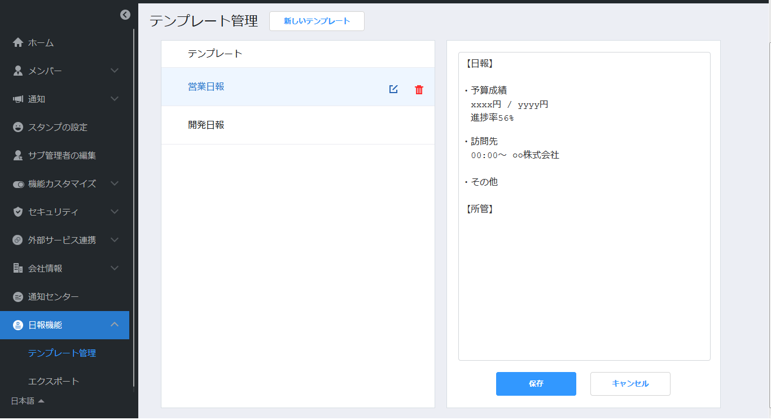This screenshot has height=420, width=771.
Task: Collapse the 日報機能 section chevron
Action: (x=115, y=325)
